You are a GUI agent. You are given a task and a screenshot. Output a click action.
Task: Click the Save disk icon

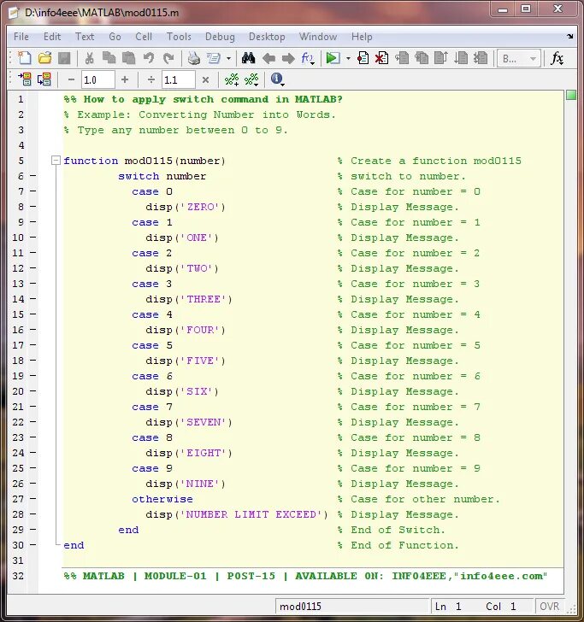pyautogui.click(x=64, y=58)
